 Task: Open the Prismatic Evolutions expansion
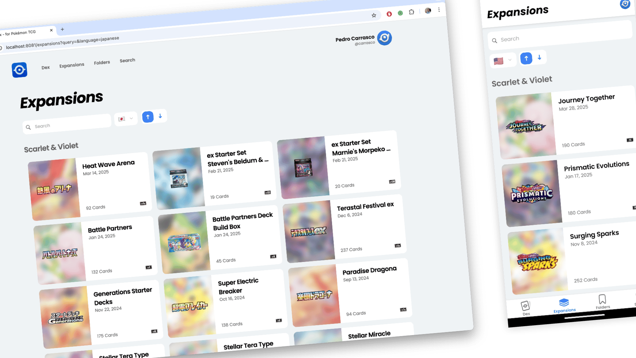[568, 191]
